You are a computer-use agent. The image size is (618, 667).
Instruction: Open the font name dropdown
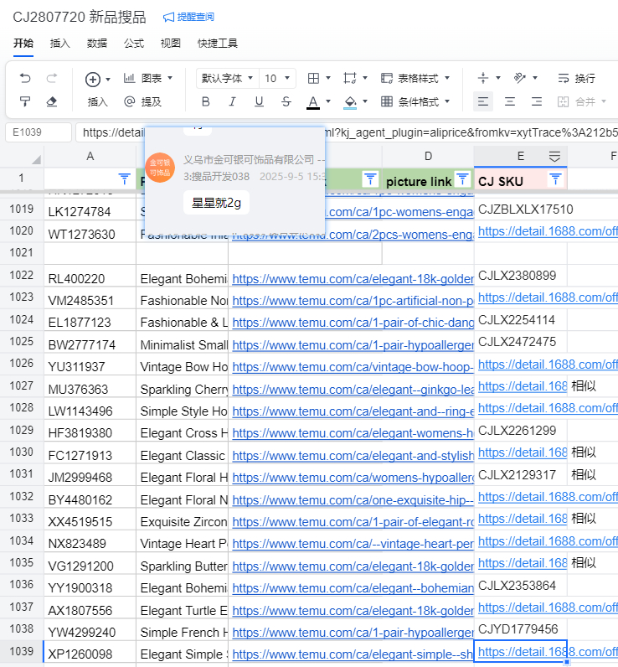coord(227,79)
